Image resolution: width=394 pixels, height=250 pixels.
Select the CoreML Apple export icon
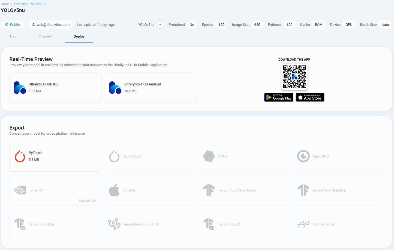[114, 190]
